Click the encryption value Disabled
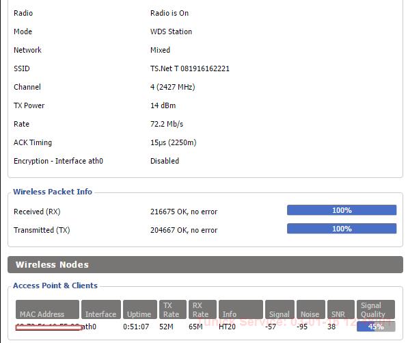 pyautogui.click(x=165, y=161)
